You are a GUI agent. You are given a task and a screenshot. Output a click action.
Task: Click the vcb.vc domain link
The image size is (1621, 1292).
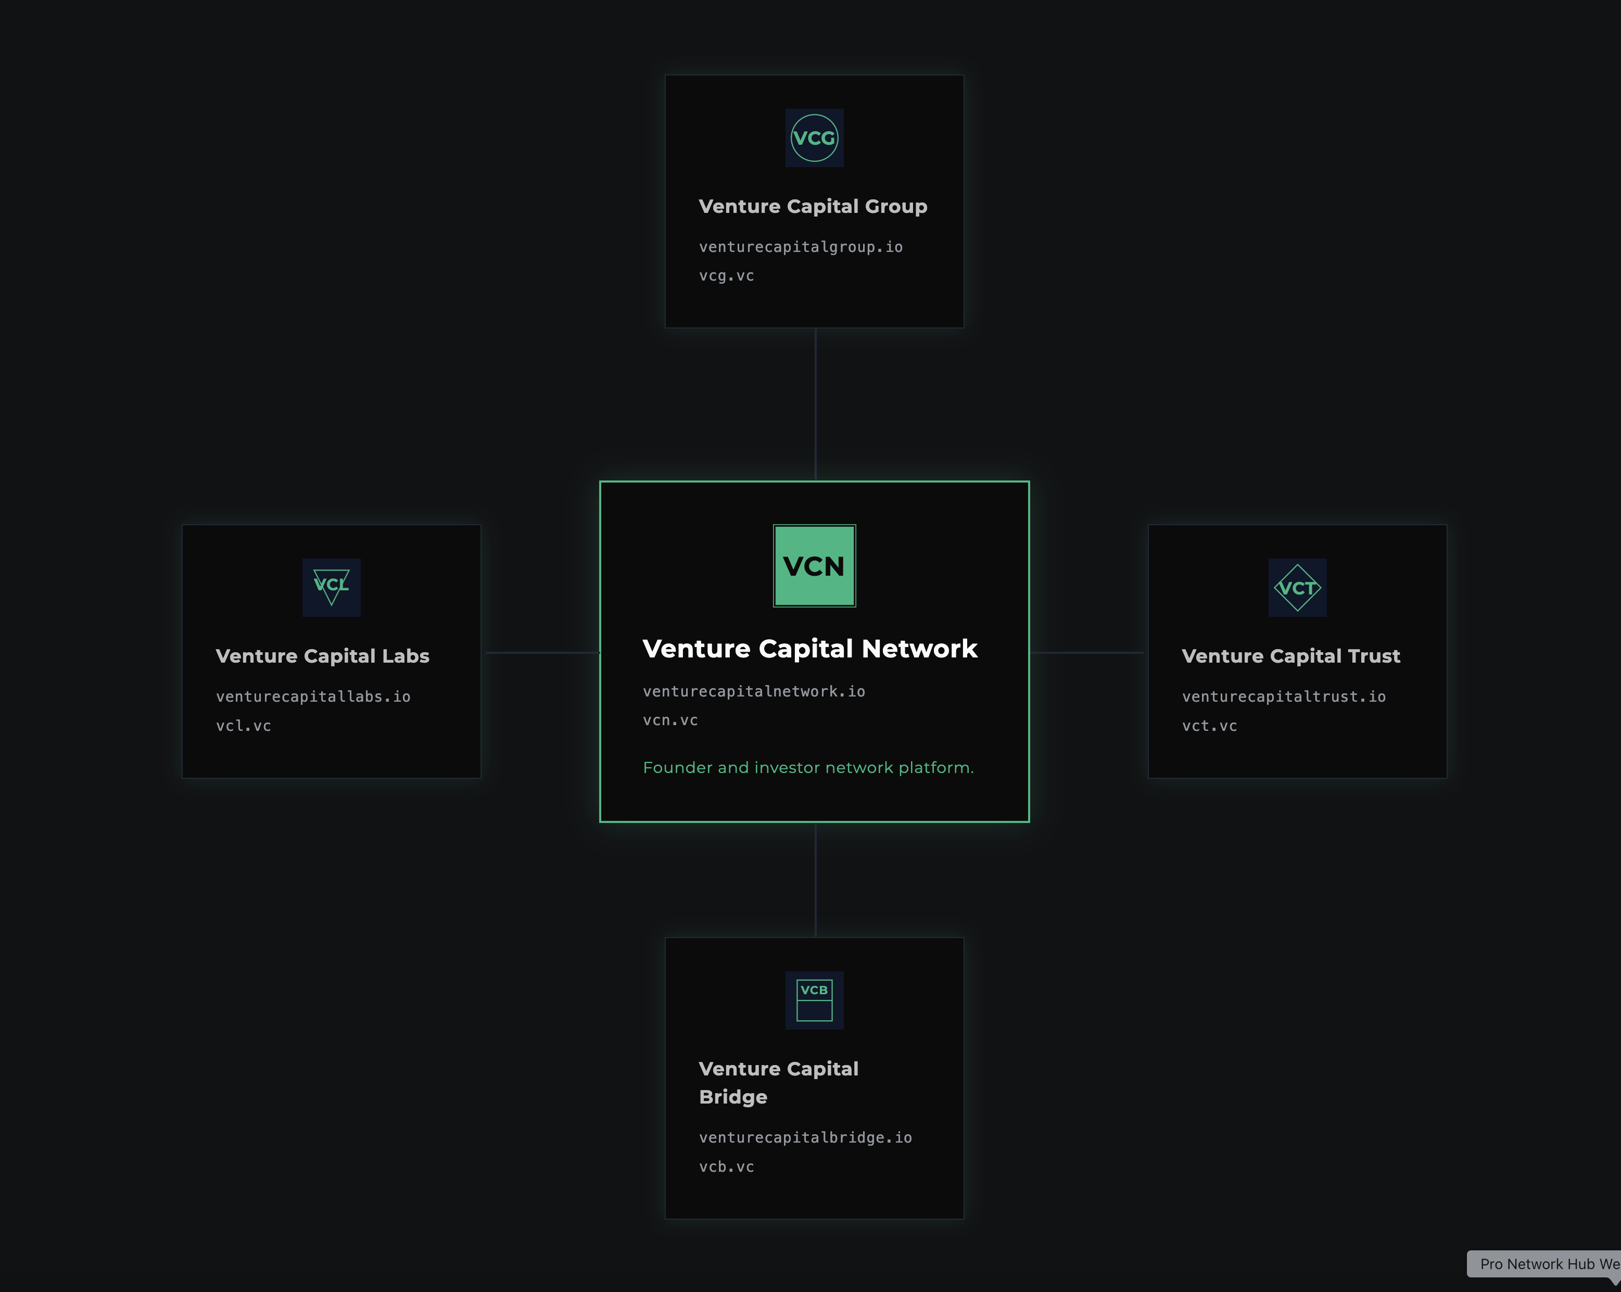tap(726, 1167)
